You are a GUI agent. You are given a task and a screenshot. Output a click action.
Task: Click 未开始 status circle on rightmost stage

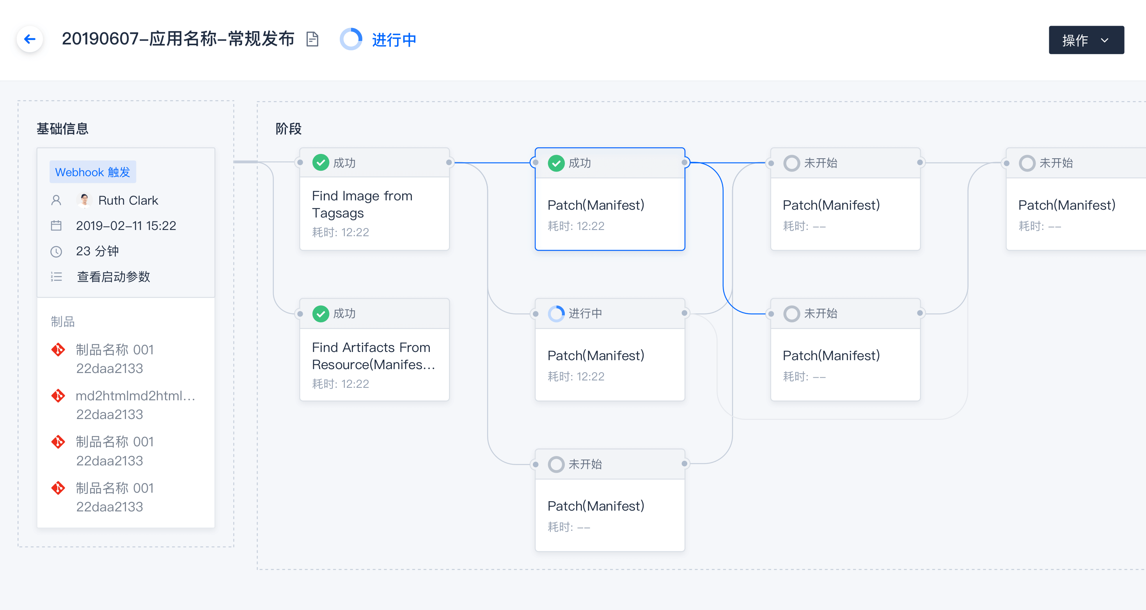point(1027,163)
